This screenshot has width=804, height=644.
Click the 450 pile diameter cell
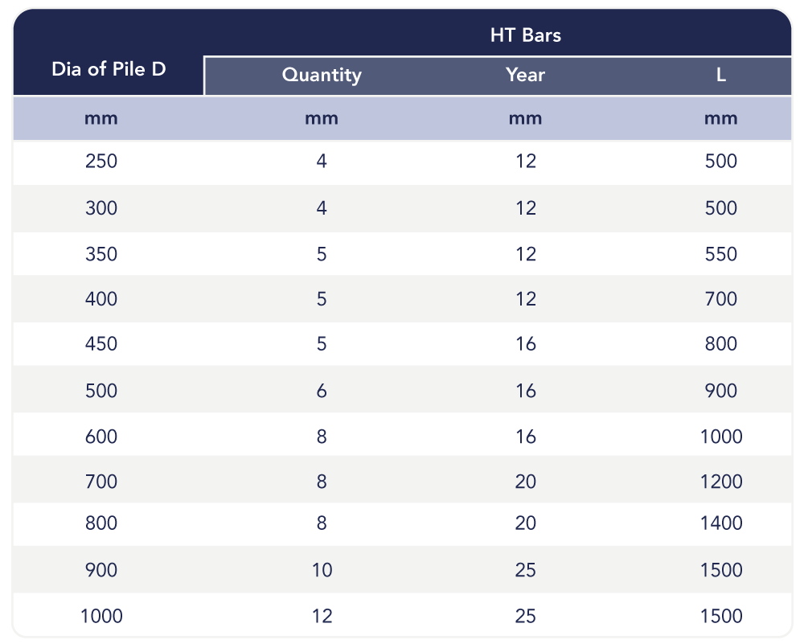coord(101,344)
